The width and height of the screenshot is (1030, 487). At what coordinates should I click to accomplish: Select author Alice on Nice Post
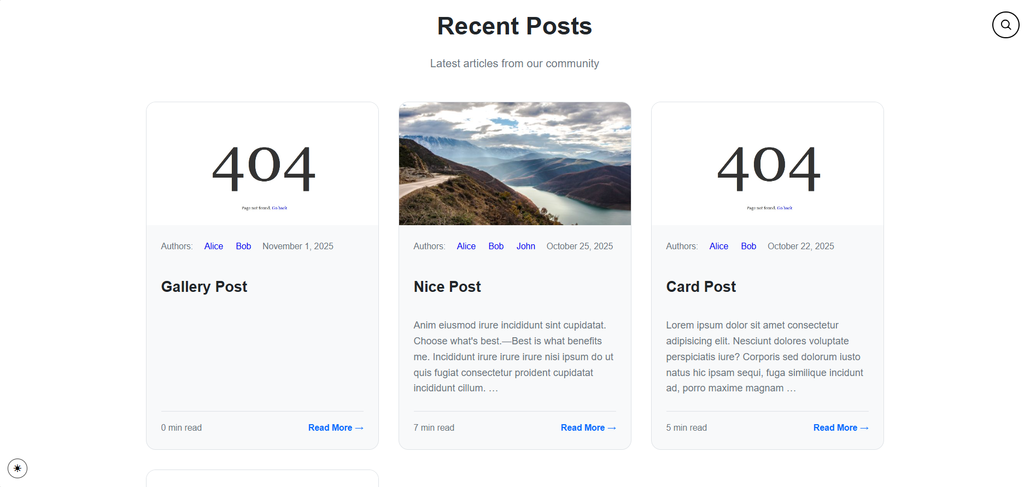[x=466, y=247]
